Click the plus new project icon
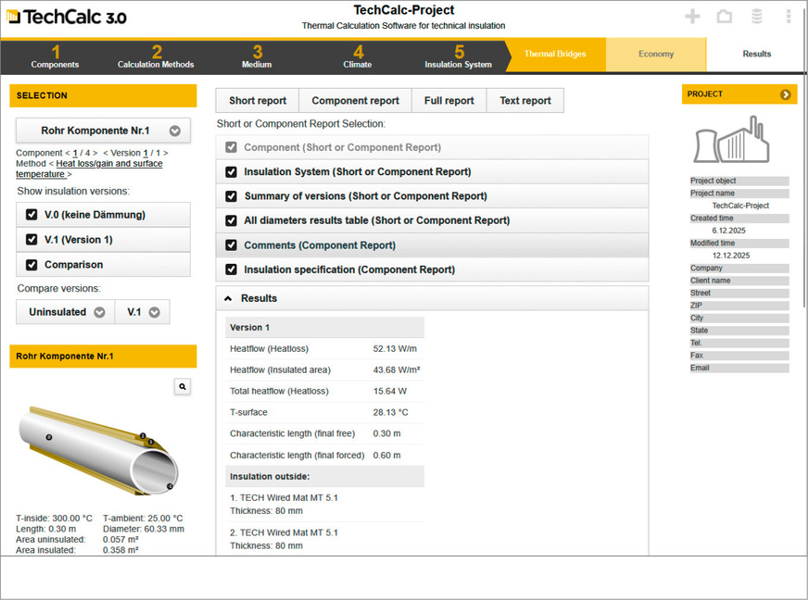Image resolution: width=808 pixels, height=600 pixels. pyautogui.click(x=692, y=17)
